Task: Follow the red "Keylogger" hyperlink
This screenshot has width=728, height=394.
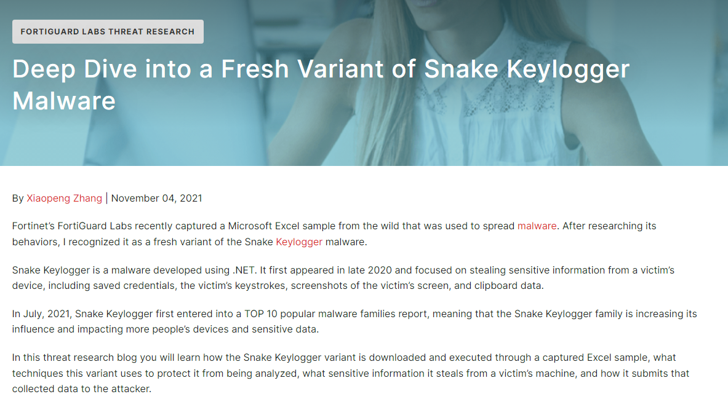Action: (299, 242)
